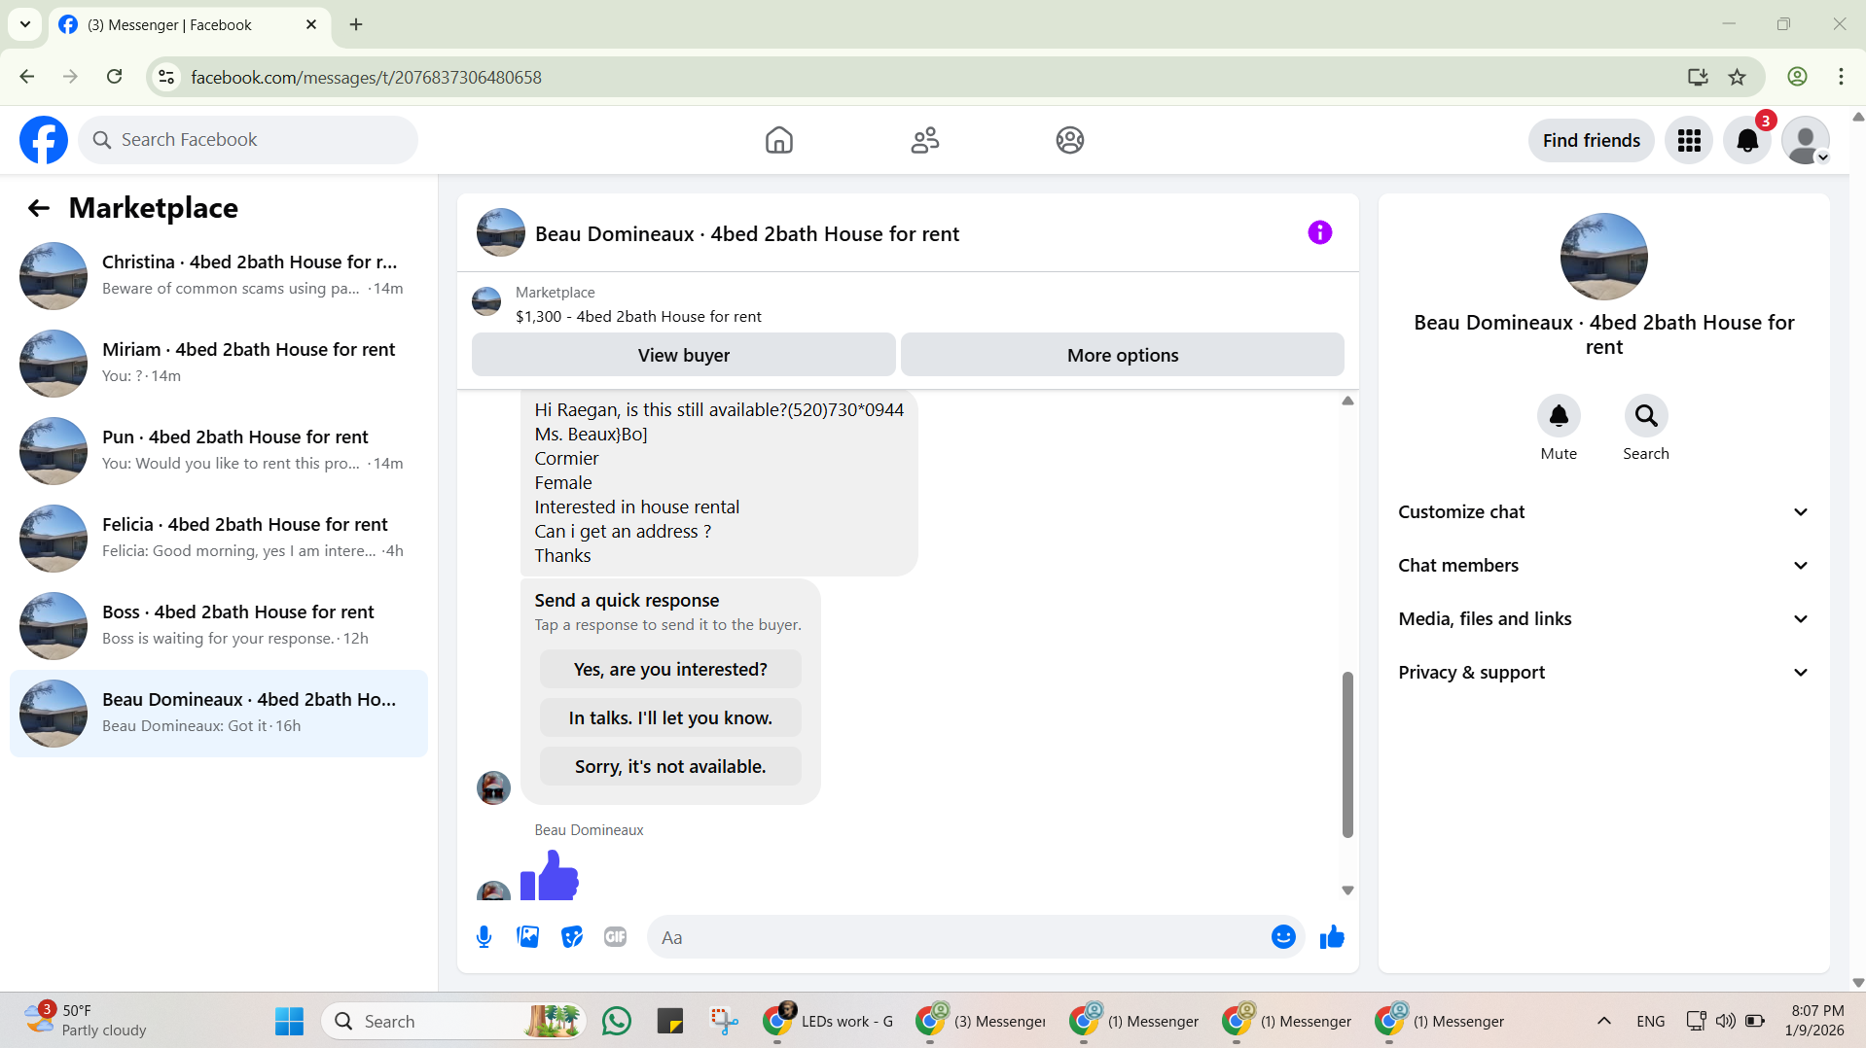Open the weather widget showing 50°F
This screenshot has width=1866, height=1048.
[86, 1021]
